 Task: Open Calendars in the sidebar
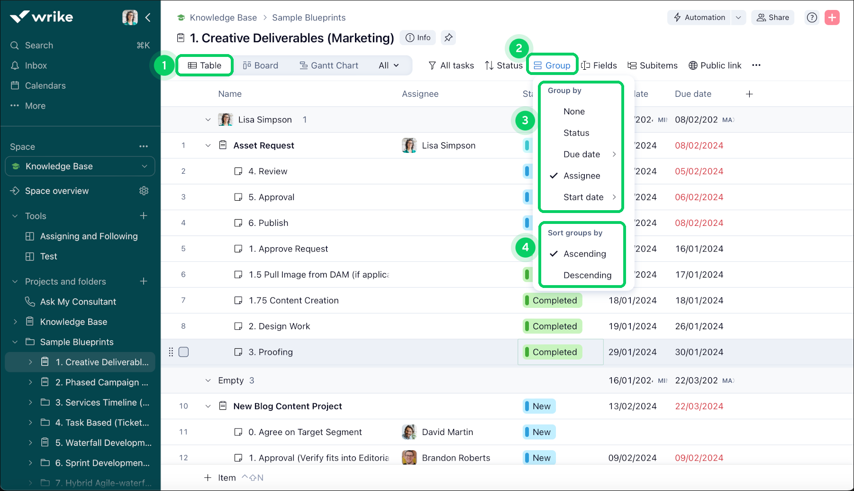45,85
